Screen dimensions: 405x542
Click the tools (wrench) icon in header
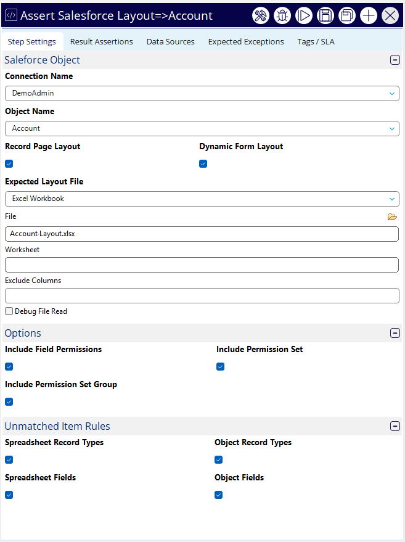point(261,15)
